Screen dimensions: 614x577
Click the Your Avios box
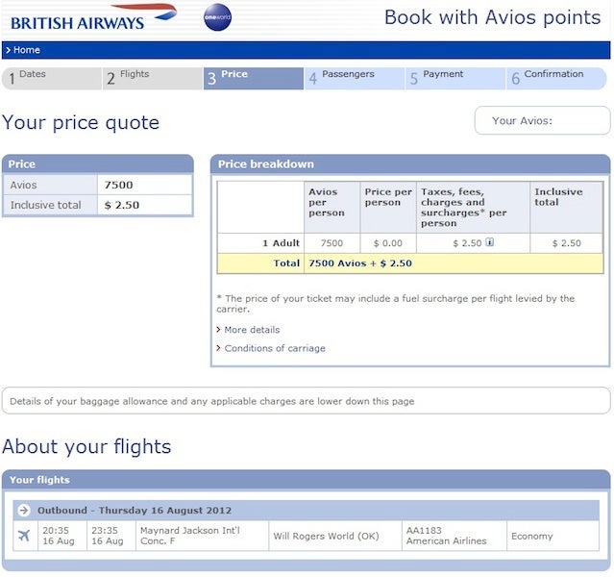pyautogui.click(x=542, y=121)
